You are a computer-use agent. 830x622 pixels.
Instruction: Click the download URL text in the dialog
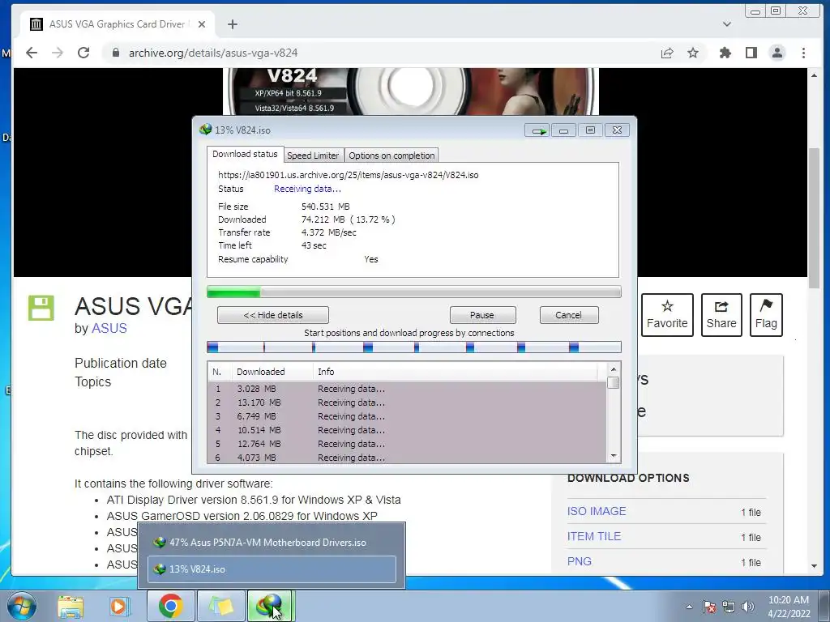[349, 175]
